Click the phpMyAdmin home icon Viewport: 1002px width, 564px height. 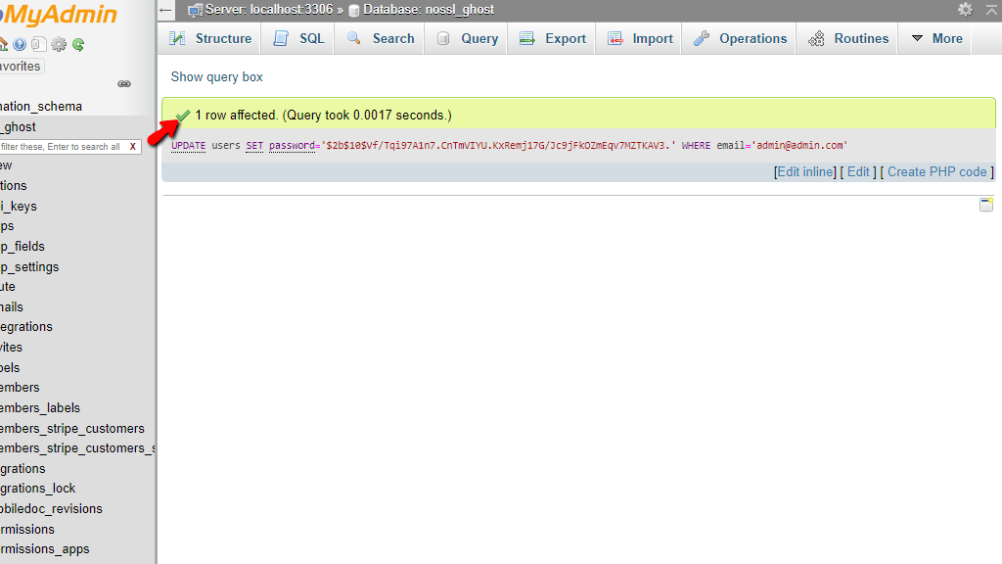point(4,44)
